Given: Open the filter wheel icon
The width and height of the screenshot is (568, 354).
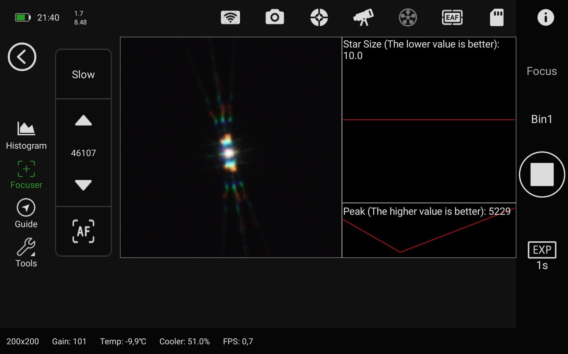Looking at the screenshot, I should coord(407,17).
